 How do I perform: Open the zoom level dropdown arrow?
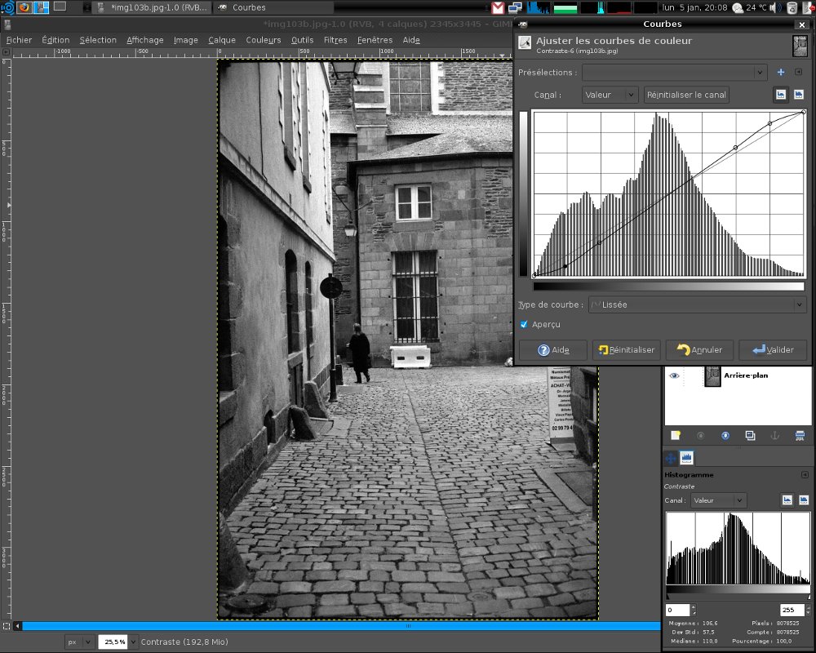point(134,642)
